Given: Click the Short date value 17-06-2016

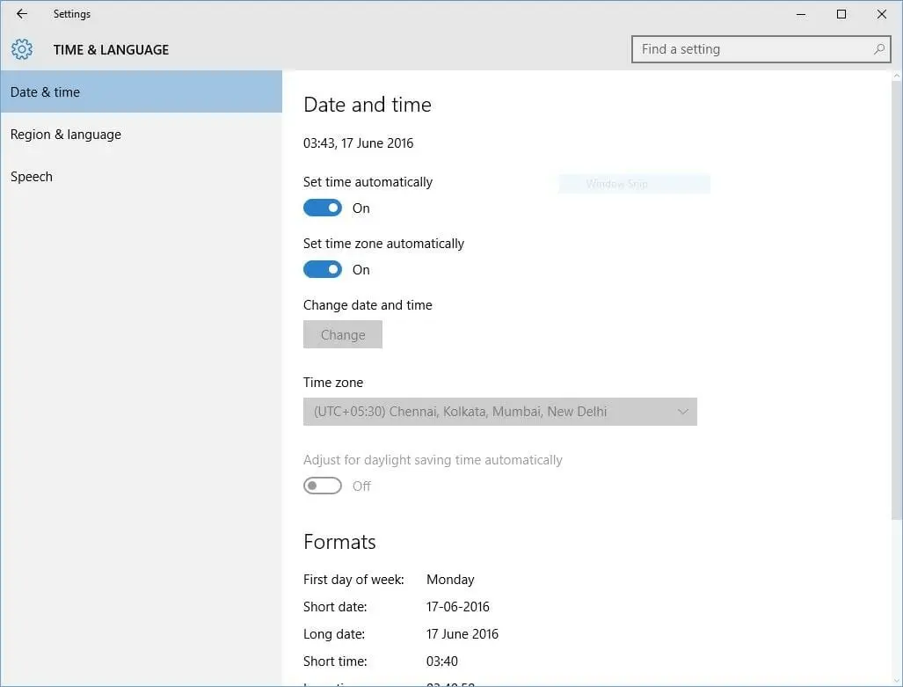Looking at the screenshot, I should [458, 606].
